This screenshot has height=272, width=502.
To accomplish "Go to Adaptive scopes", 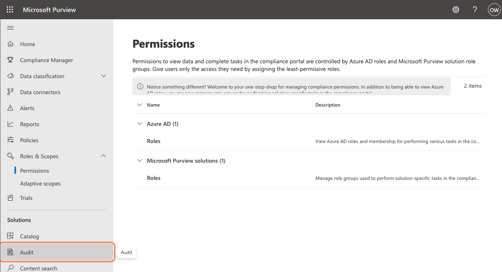I will [x=40, y=183].
